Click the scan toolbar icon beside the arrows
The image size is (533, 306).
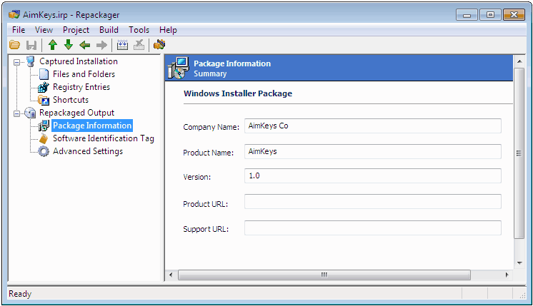tap(122, 45)
